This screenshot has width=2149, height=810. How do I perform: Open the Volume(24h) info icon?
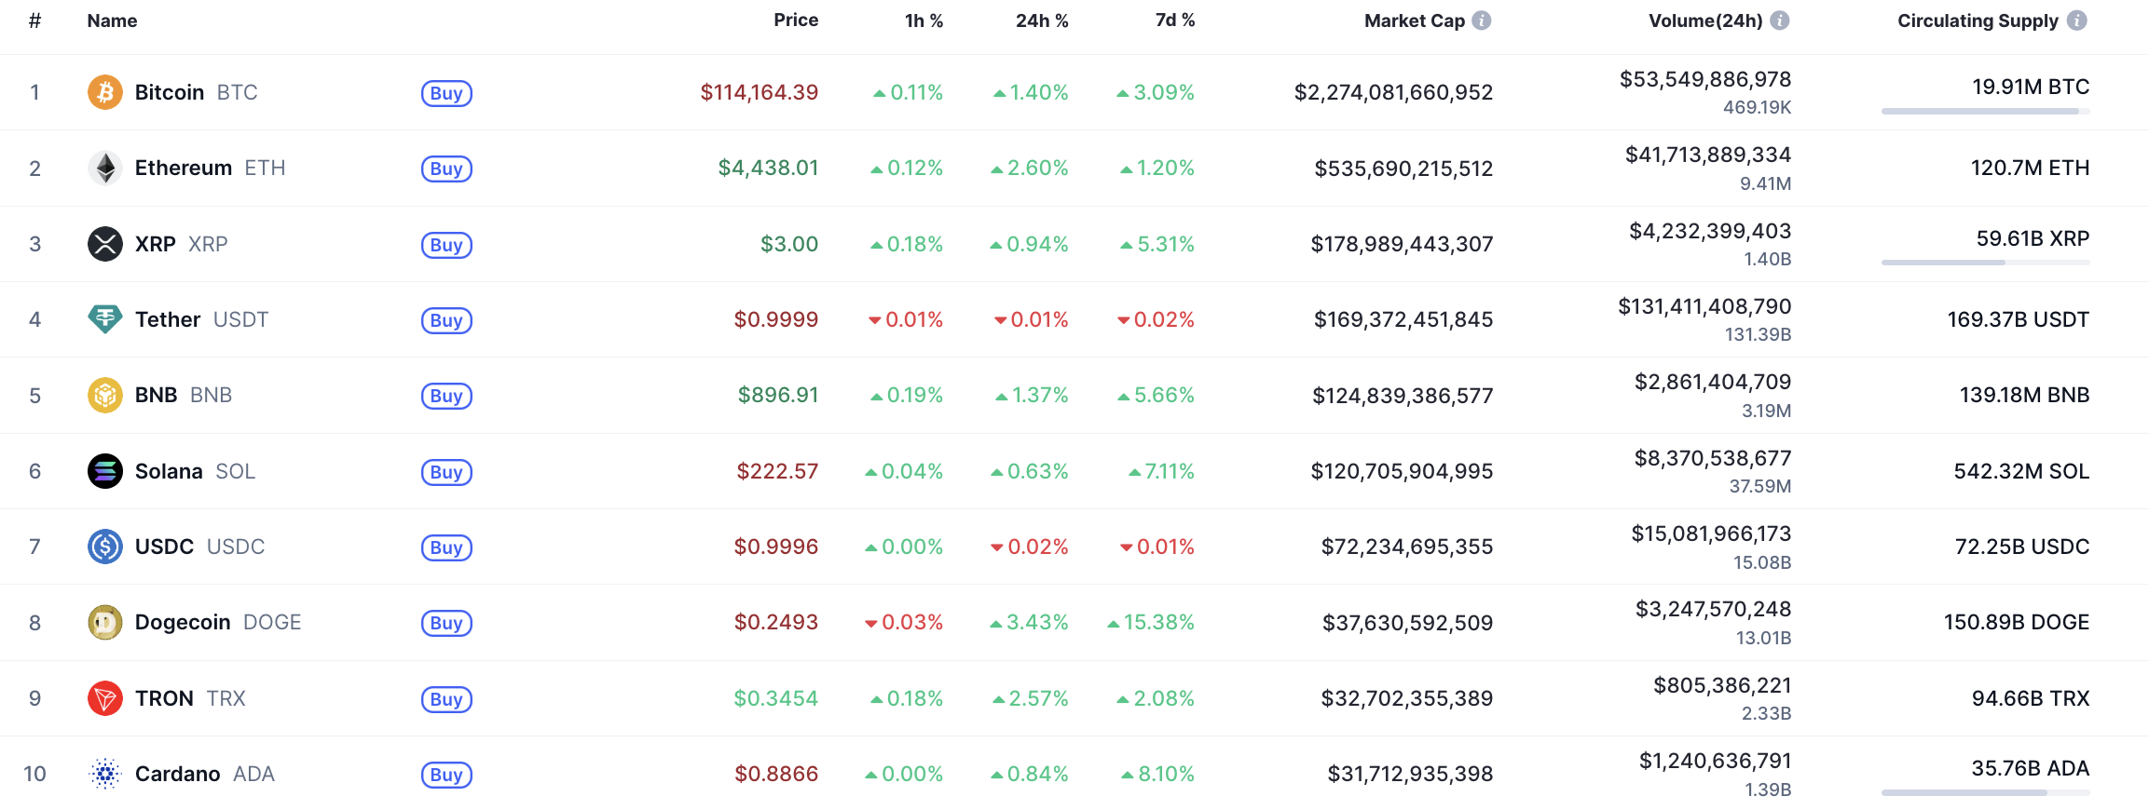tap(1779, 20)
